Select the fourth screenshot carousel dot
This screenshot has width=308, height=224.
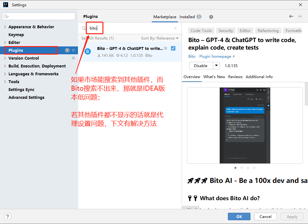click(254, 168)
